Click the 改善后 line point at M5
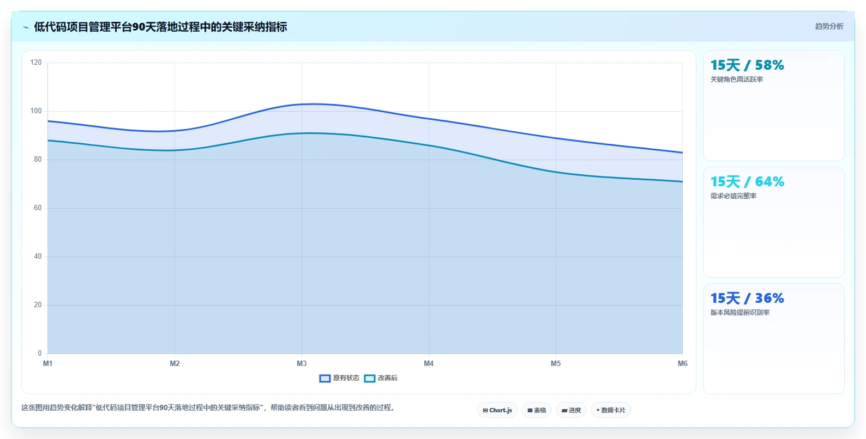Image resolution: width=866 pixels, height=439 pixels. point(556,172)
